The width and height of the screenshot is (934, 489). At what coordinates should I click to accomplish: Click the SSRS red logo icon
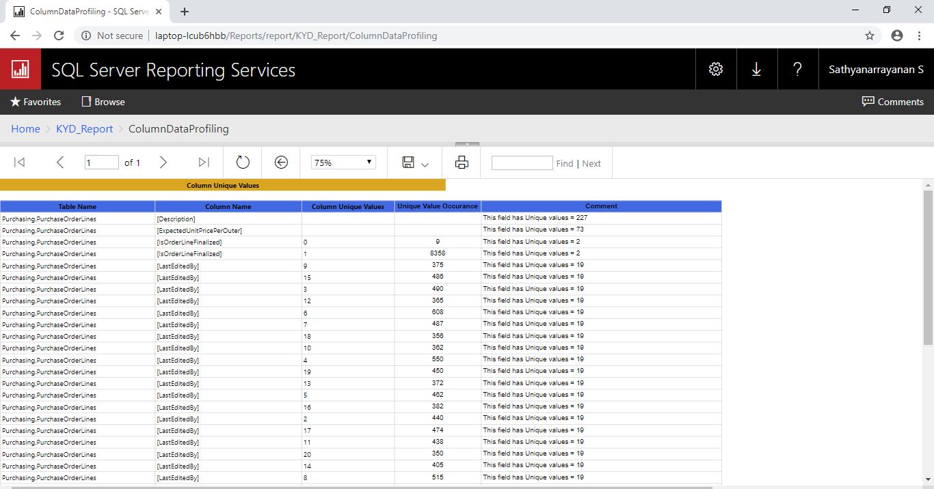click(21, 69)
